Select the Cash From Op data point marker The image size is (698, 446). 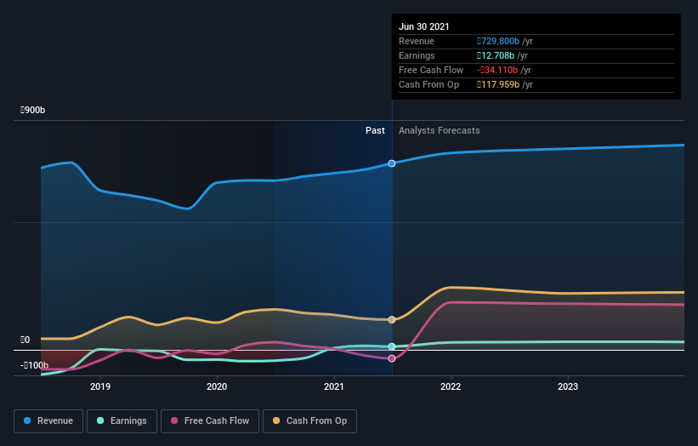(x=392, y=319)
